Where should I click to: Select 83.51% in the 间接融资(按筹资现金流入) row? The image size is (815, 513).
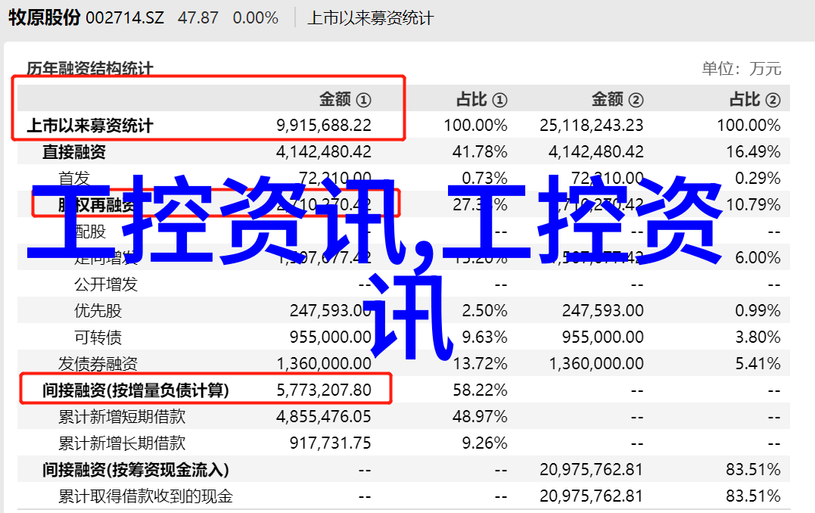753,470
